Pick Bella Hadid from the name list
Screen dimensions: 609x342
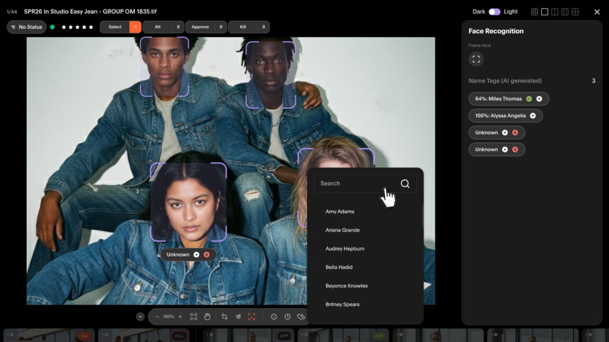click(x=339, y=267)
